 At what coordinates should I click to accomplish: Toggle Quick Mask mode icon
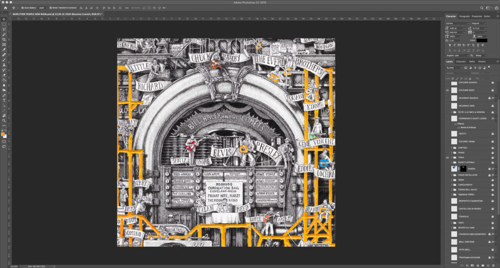tap(4, 142)
